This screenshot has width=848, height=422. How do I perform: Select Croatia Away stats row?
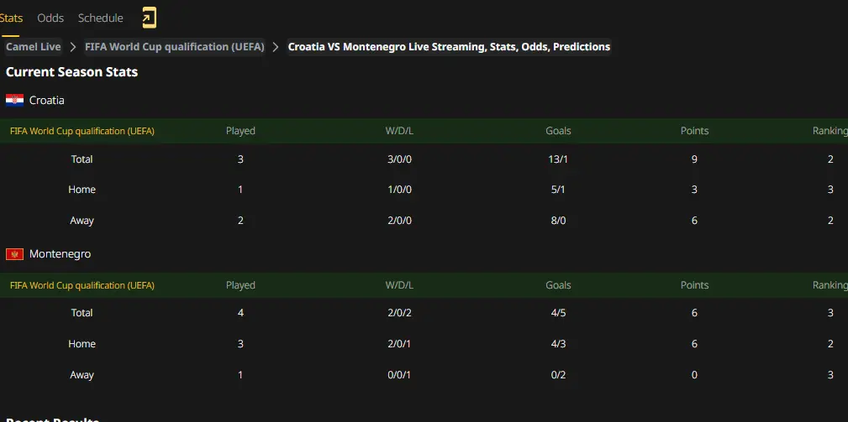click(x=424, y=220)
